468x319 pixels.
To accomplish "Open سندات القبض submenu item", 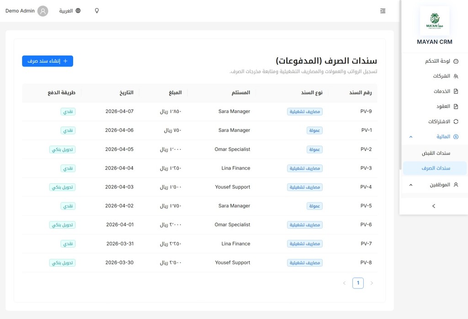I will 435,153.
